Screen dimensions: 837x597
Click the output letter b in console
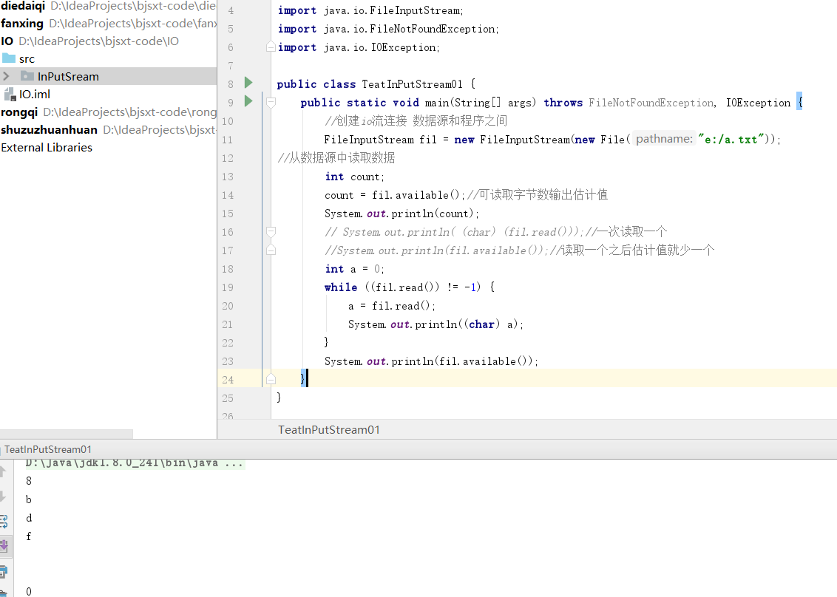pyautogui.click(x=28, y=499)
